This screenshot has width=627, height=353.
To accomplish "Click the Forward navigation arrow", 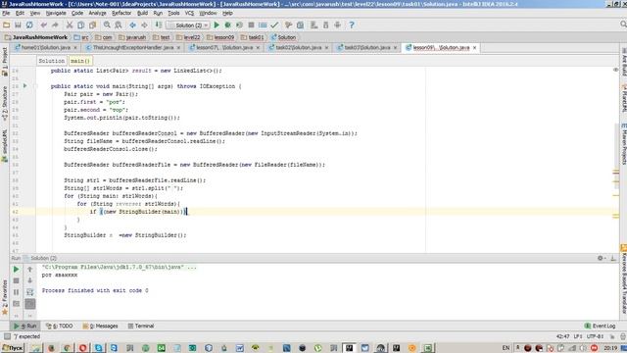I will click(x=144, y=25).
